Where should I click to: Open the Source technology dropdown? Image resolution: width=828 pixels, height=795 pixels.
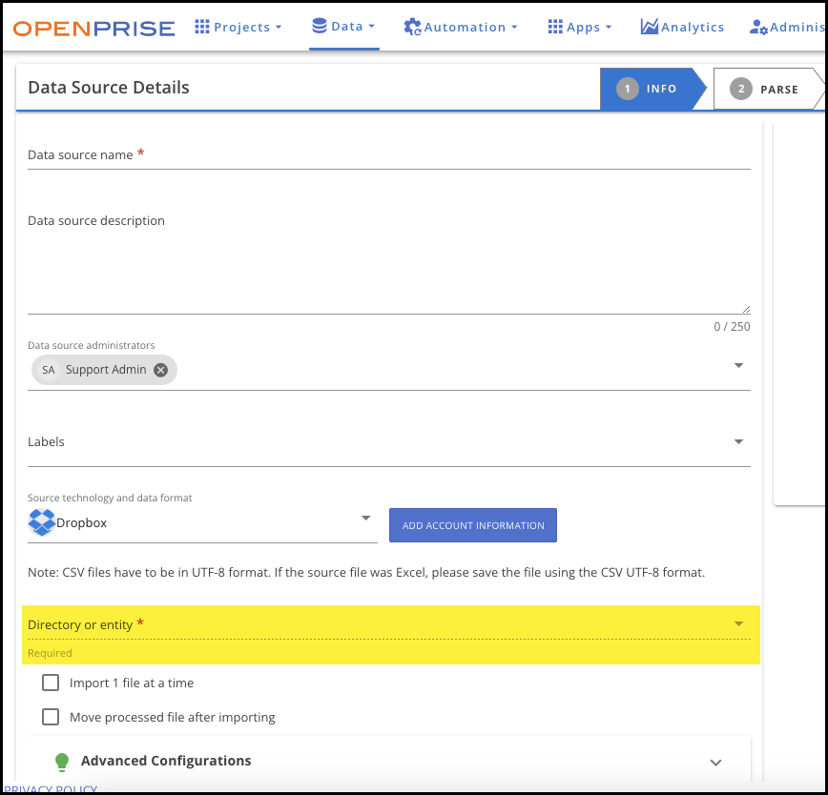click(x=364, y=517)
